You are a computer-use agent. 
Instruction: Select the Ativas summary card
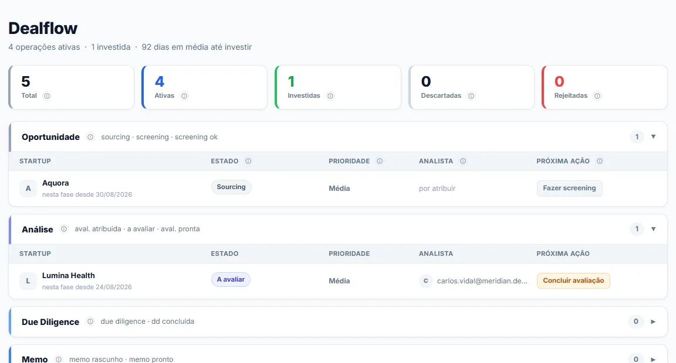pos(204,87)
